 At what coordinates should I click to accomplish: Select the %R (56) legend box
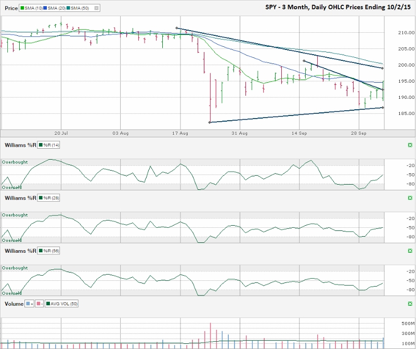tap(48, 251)
